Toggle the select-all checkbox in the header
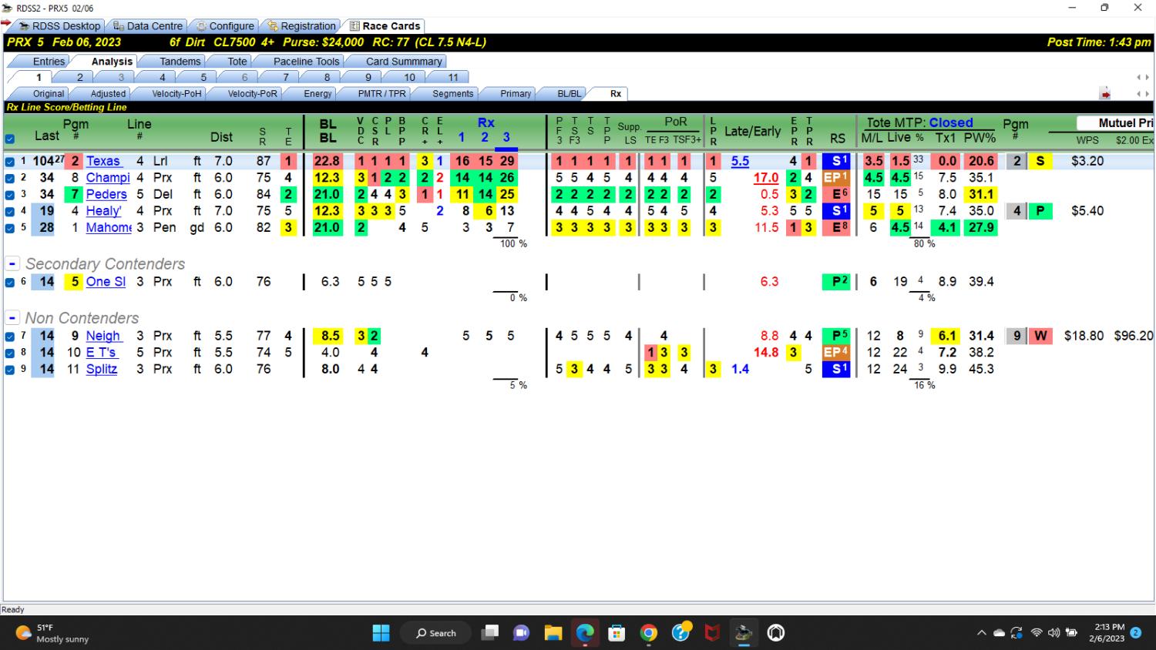Image resolution: width=1156 pixels, height=650 pixels. point(10,139)
